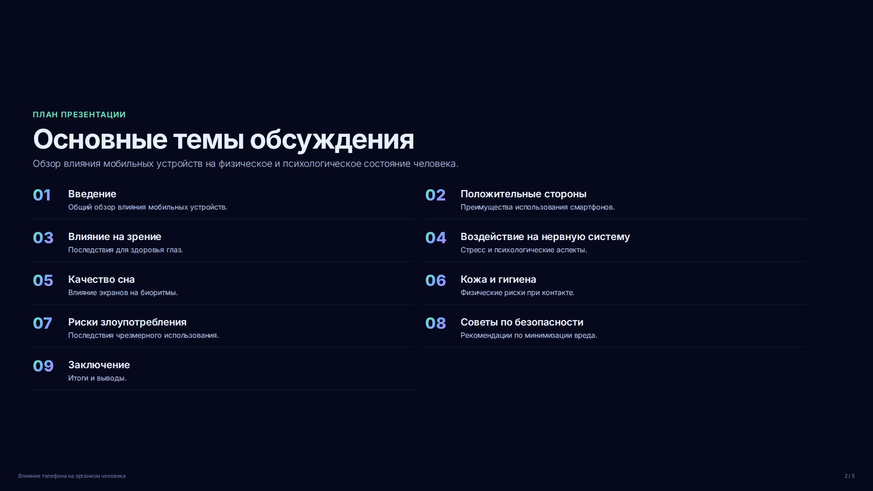
Task: Click the number 01
Action: [x=42, y=195]
